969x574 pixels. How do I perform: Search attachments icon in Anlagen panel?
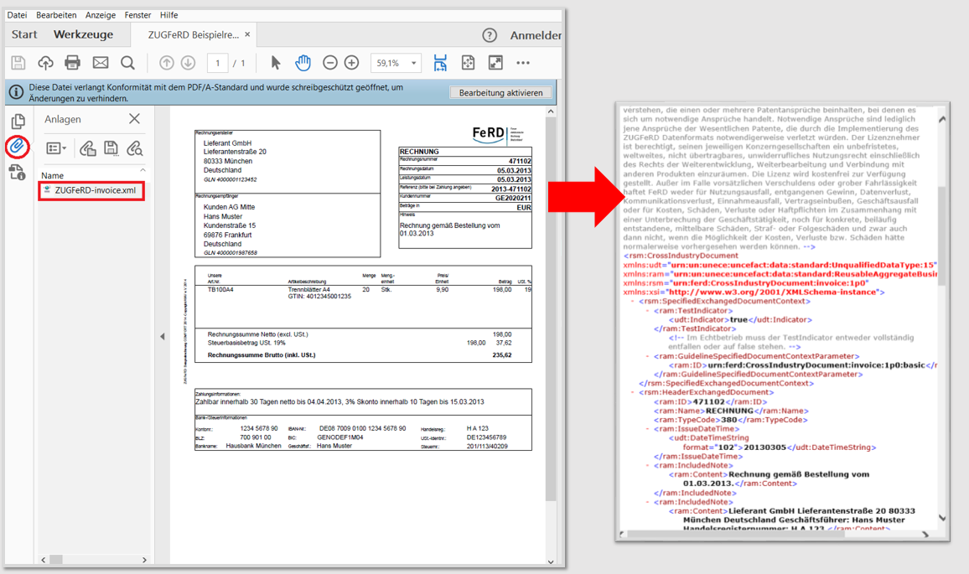tap(135, 148)
